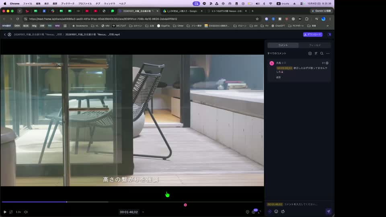Open the Bluetooth menu bar icon
Image resolution: width=386 pixels, height=217 pixels.
264,4
